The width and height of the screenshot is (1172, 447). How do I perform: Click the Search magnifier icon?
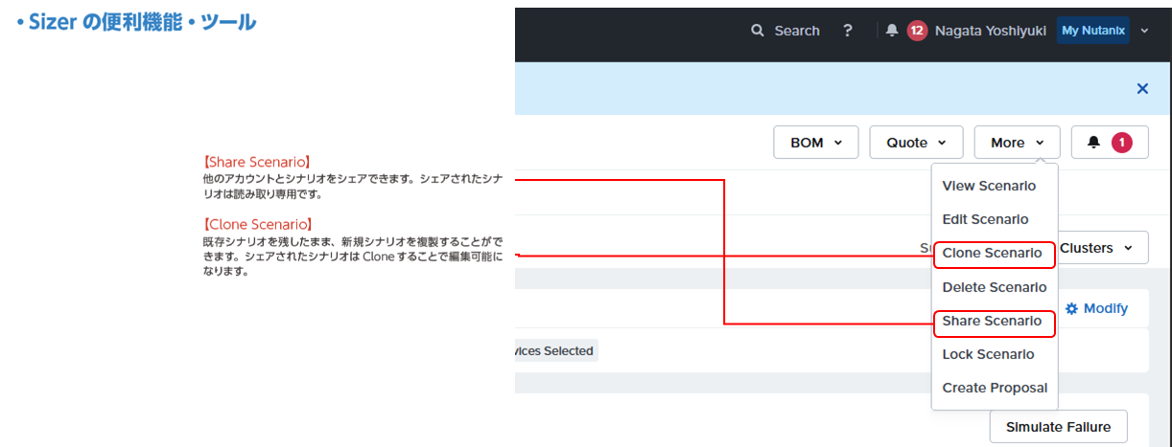click(x=759, y=31)
